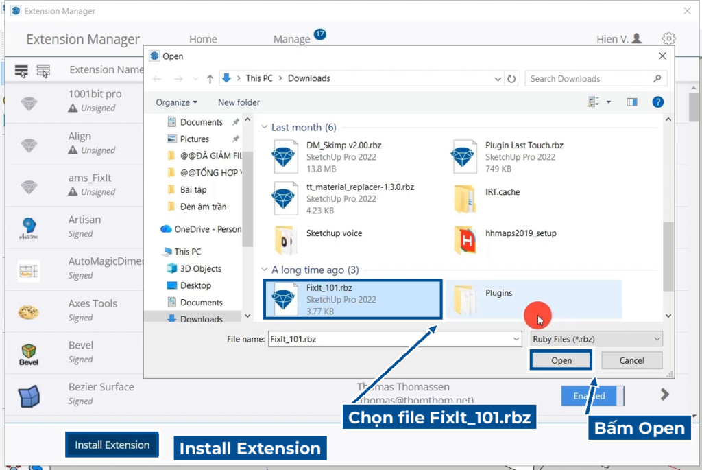The image size is (702, 470).
Task: Select the Artisan extension icon
Action: pyautogui.click(x=29, y=228)
